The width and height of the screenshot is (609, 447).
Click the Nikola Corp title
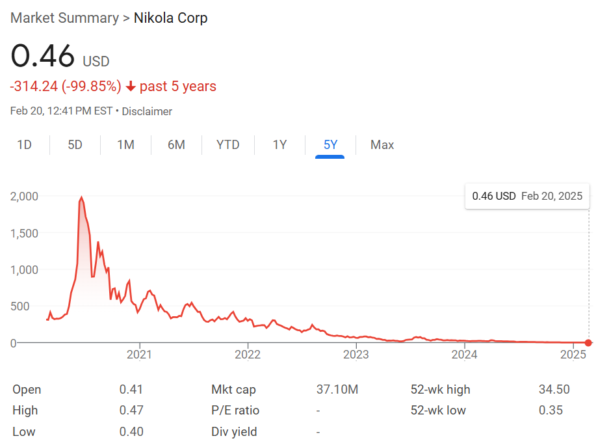pos(170,18)
